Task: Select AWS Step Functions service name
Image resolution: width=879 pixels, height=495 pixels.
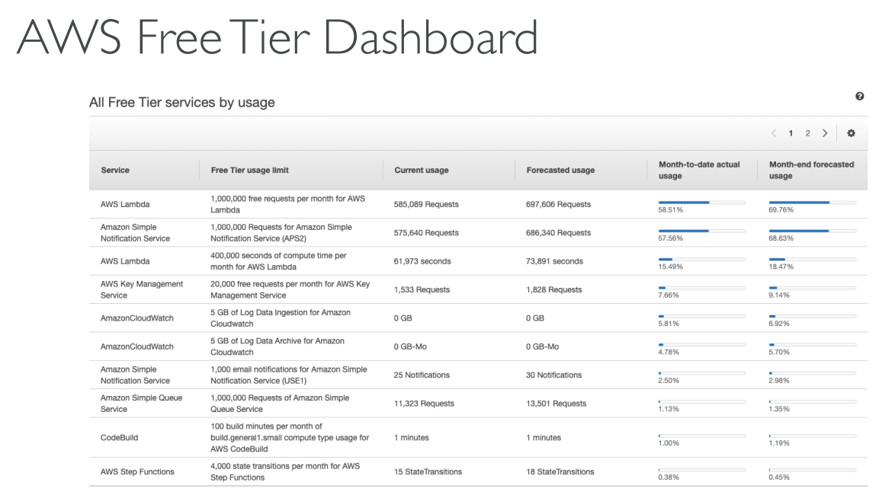Action: pos(137,472)
